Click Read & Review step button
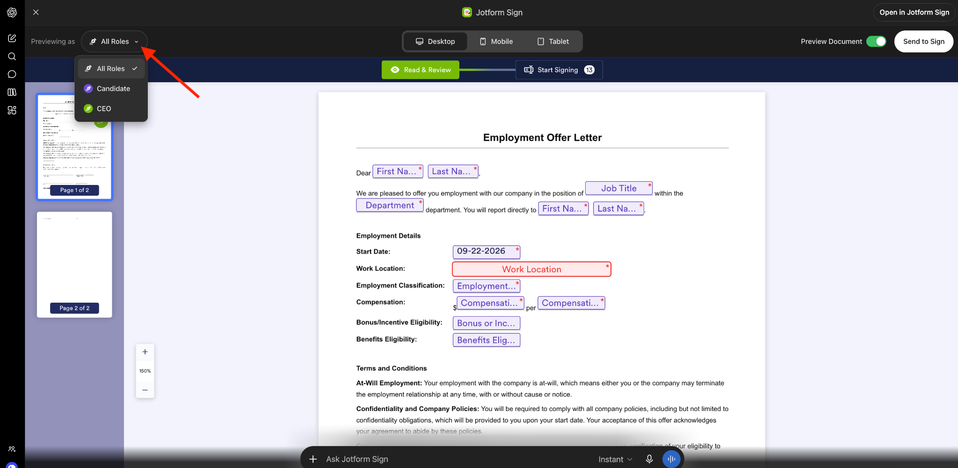This screenshot has width=958, height=468. click(x=421, y=70)
